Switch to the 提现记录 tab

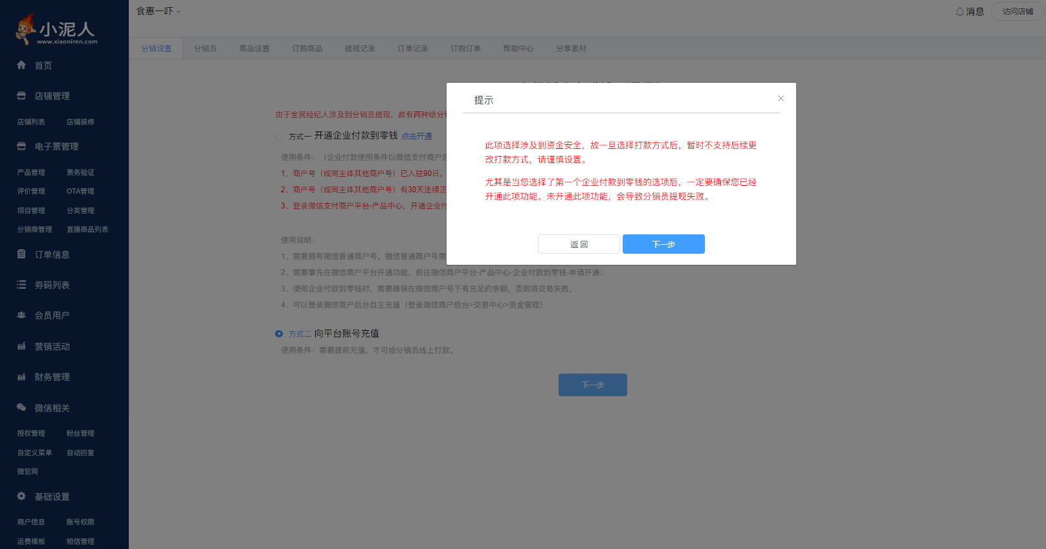click(359, 49)
